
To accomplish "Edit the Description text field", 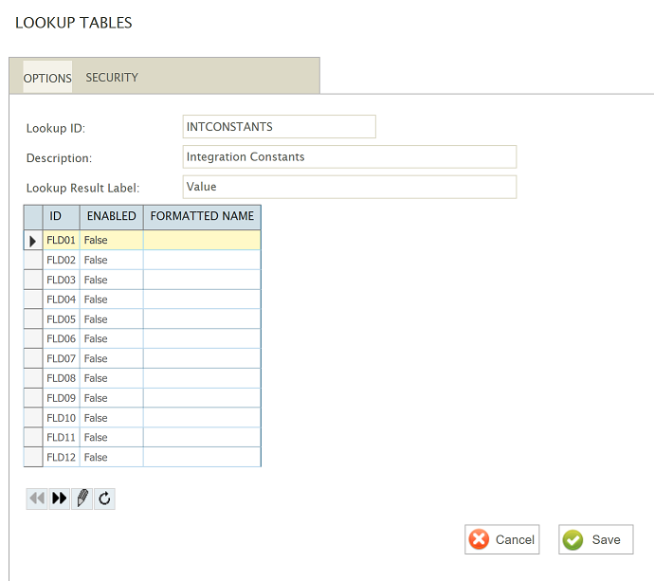I will point(349,156).
